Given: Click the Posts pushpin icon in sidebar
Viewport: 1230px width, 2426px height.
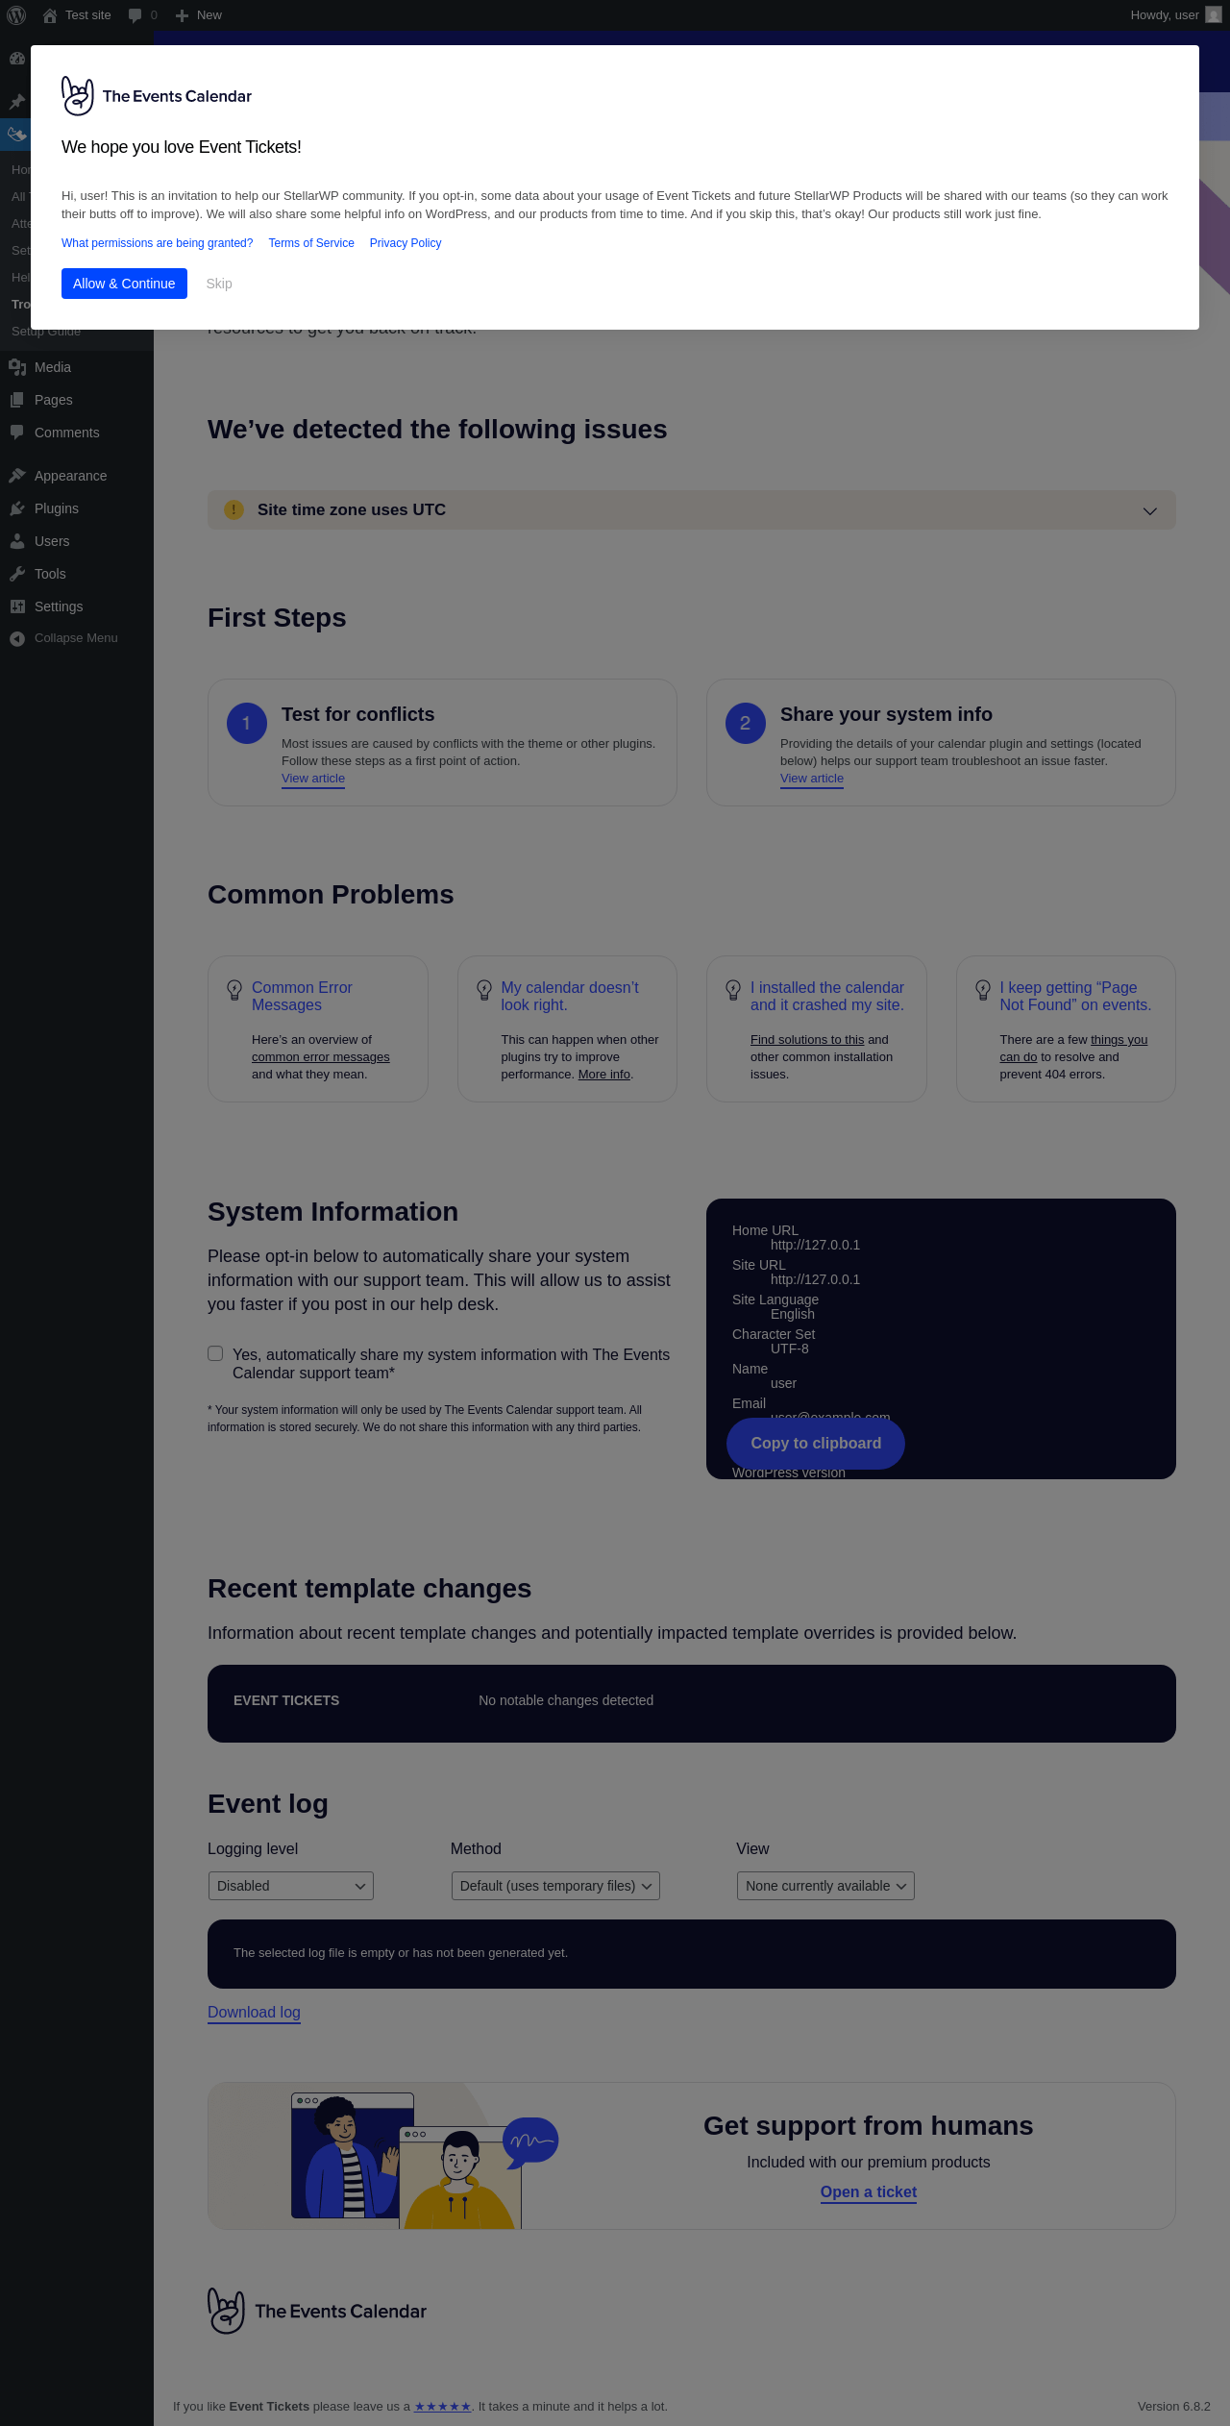Looking at the screenshot, I should tap(16, 101).
